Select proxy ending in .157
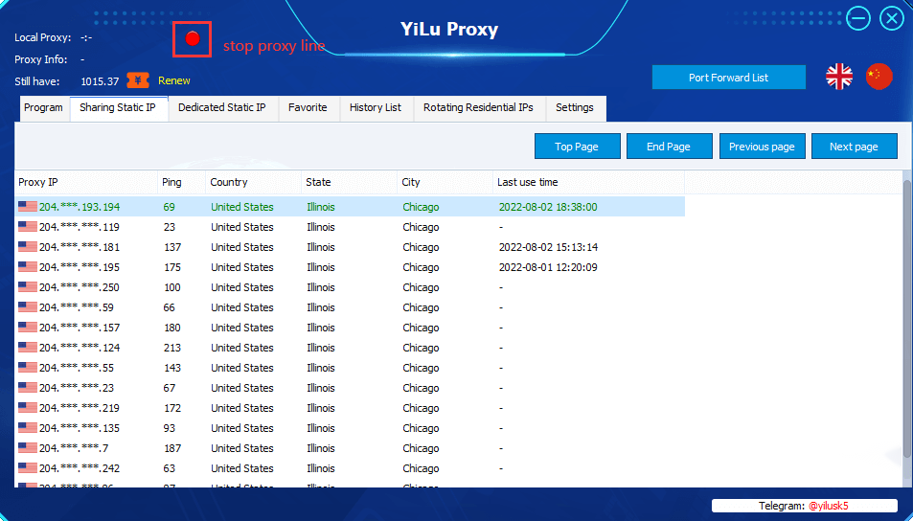 [350, 328]
